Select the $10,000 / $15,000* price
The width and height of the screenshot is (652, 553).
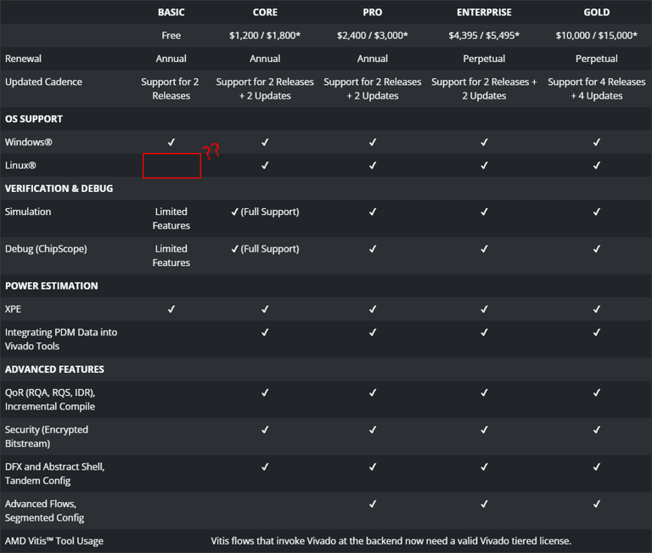(596, 36)
